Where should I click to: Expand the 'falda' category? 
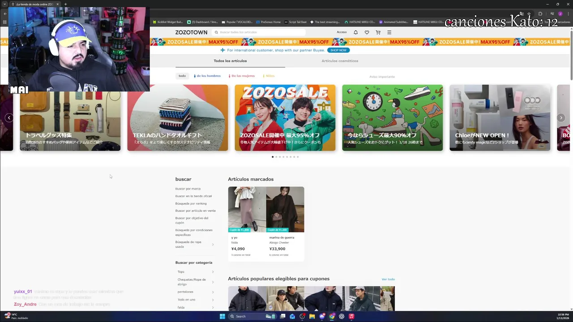(213, 308)
